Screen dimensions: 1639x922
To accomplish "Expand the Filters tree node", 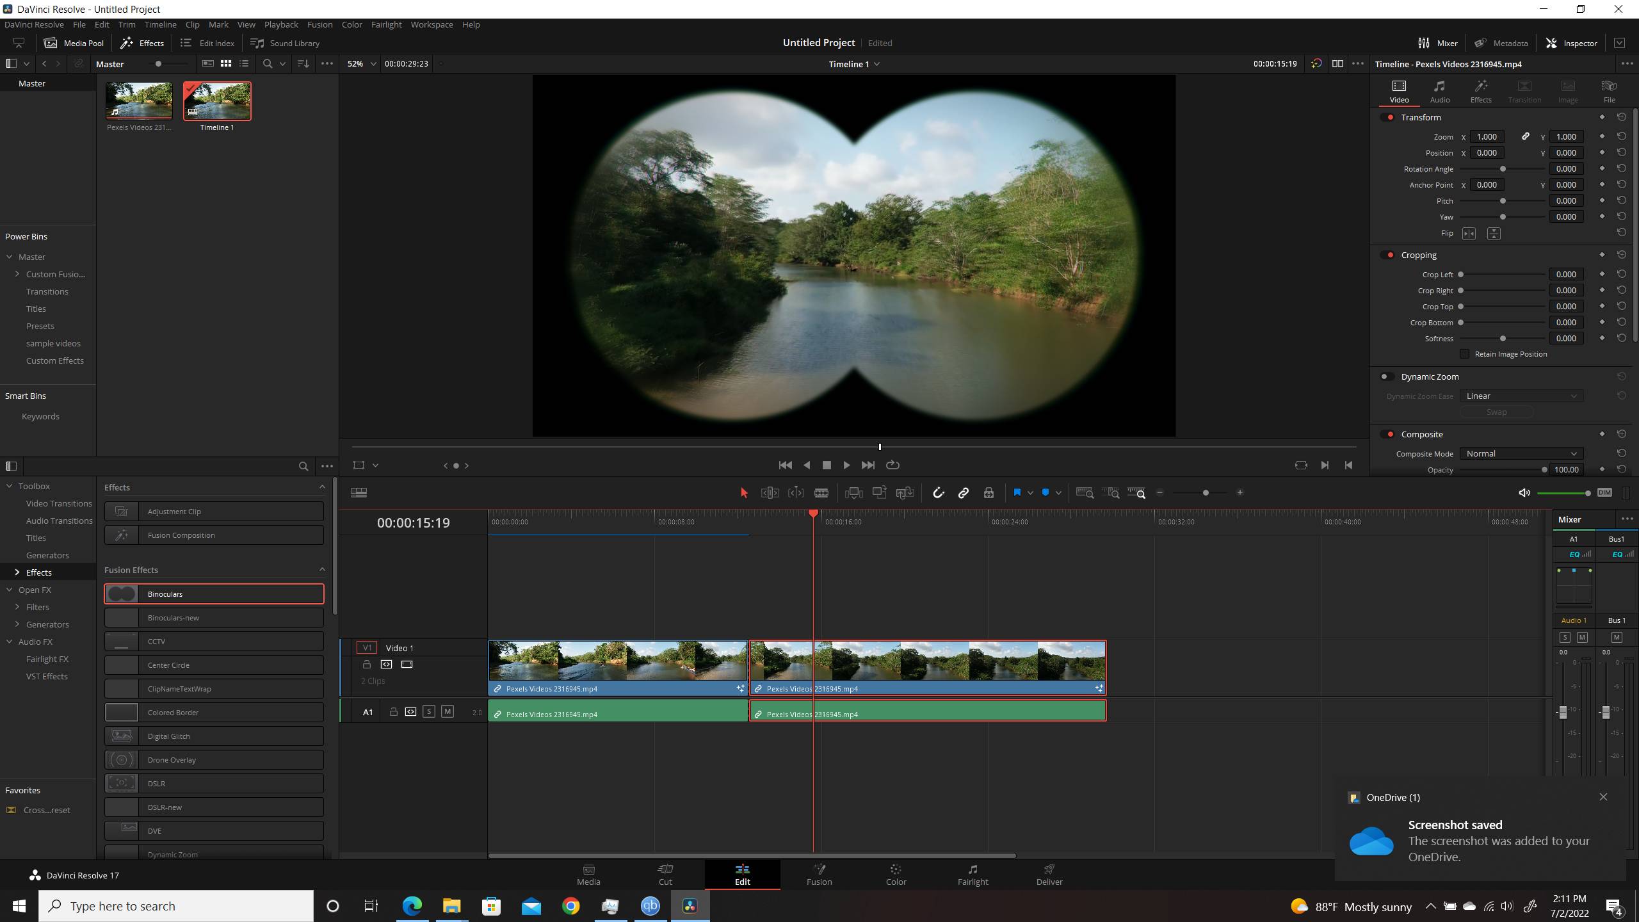I will coord(17,607).
